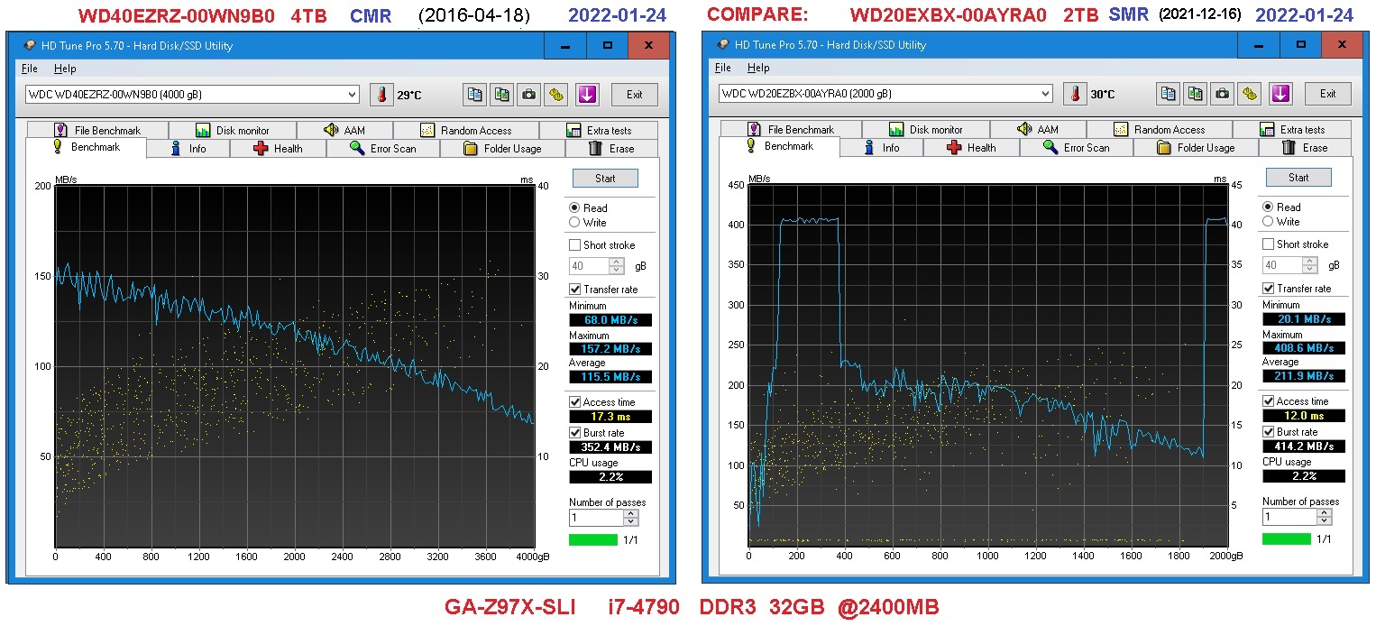1376x626 pixels.
Task: Enable Short stroke checkbox in WD20EZBX window
Action: 1268,244
